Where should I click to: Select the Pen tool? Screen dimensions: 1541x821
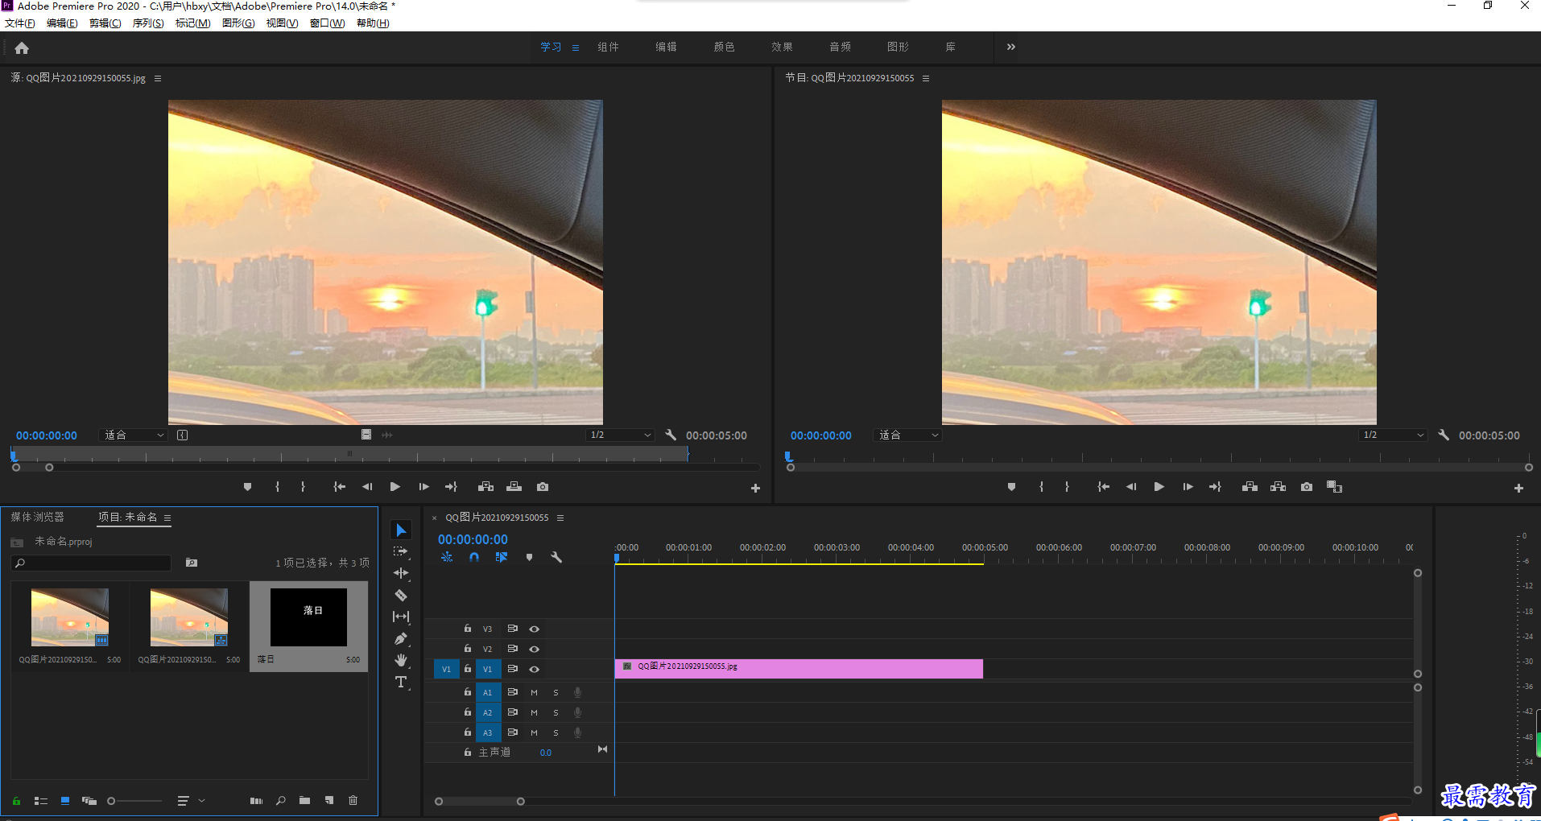[x=401, y=639]
